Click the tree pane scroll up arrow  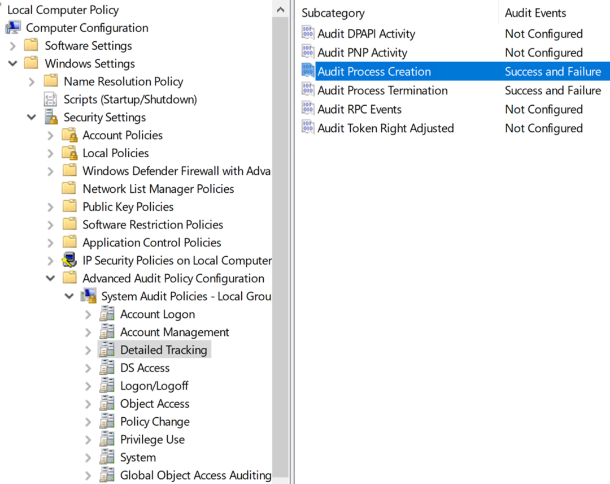(x=281, y=10)
